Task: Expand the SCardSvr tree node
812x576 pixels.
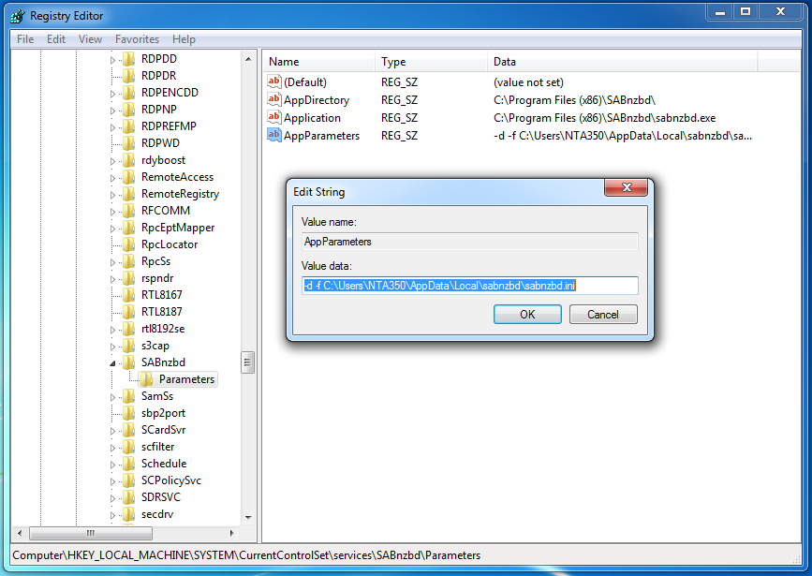Action: point(112,431)
